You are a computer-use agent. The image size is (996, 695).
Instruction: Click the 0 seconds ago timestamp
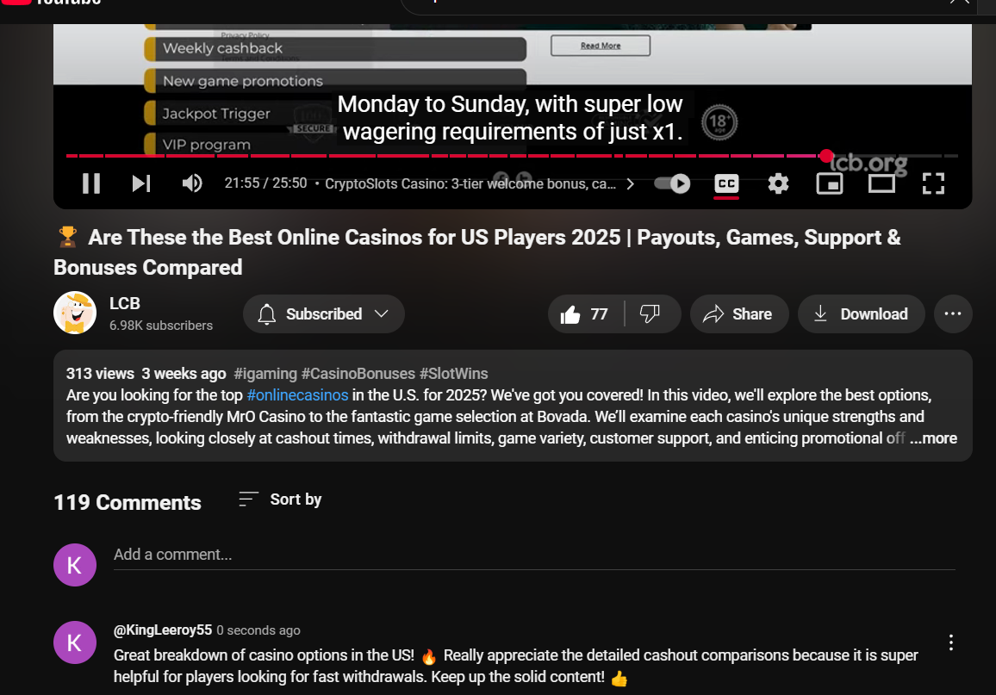point(258,630)
